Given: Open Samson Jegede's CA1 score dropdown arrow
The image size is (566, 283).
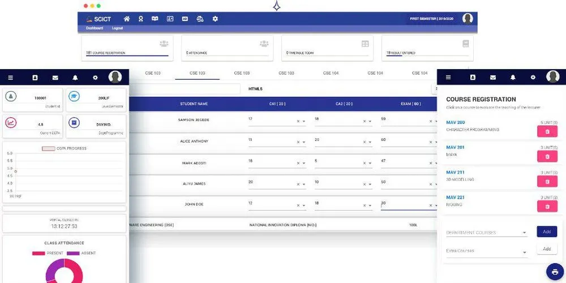Looking at the screenshot, I should click(x=304, y=121).
